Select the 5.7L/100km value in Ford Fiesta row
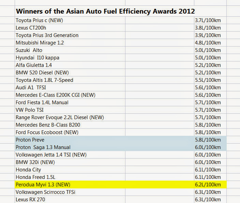 tap(210, 103)
